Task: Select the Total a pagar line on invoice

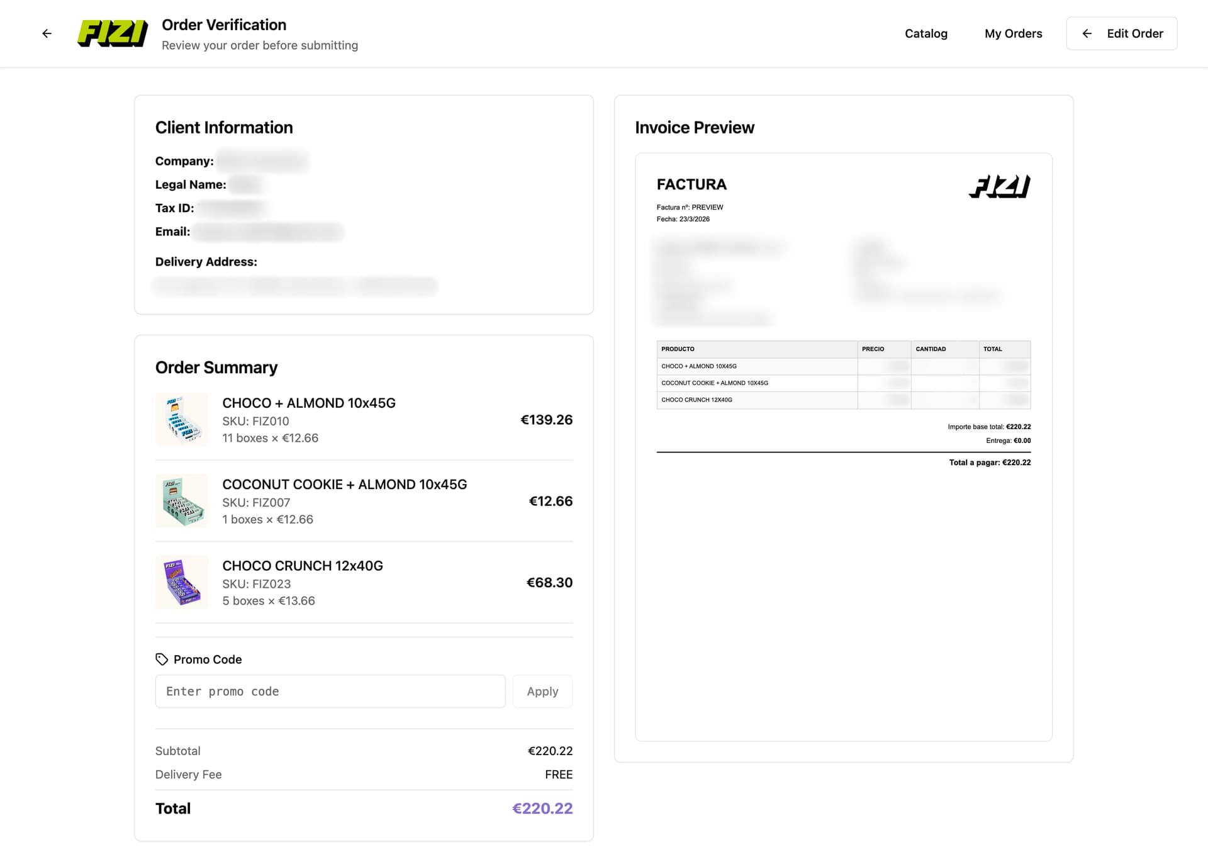Action: tap(990, 463)
